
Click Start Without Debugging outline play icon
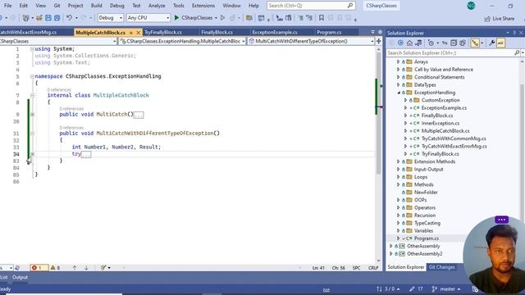222,18
